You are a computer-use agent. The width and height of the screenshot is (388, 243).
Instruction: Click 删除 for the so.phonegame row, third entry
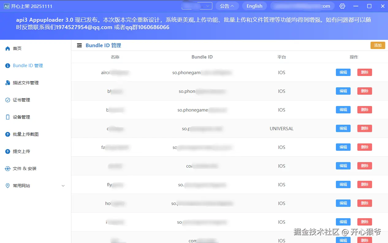click(365, 110)
